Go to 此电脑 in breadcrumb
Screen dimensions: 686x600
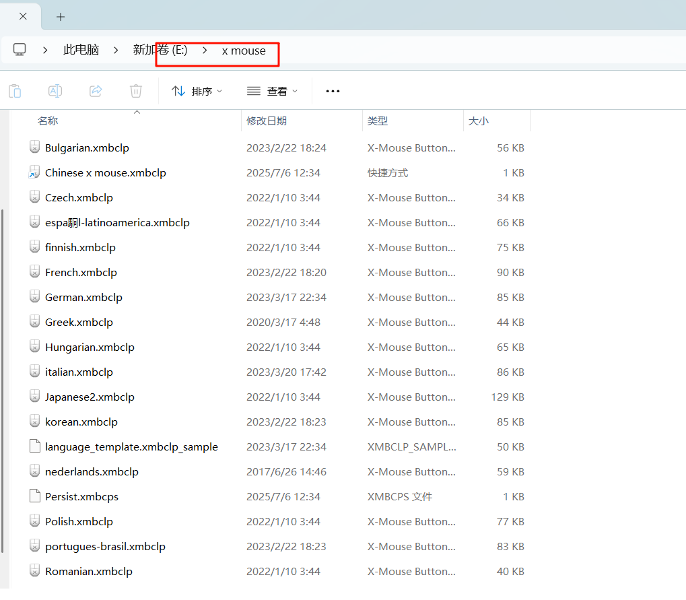point(81,50)
